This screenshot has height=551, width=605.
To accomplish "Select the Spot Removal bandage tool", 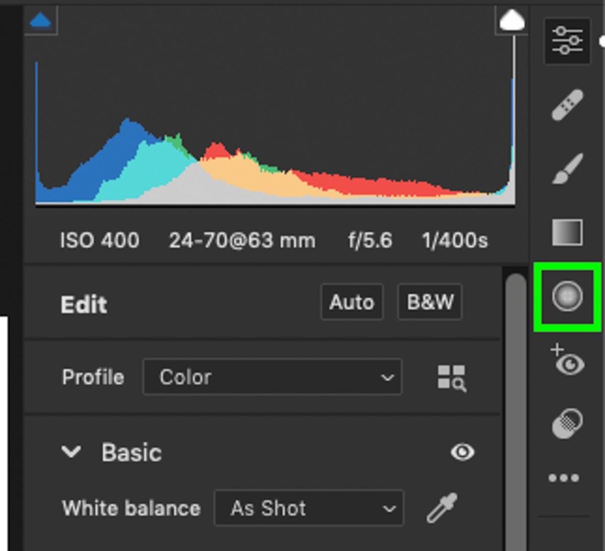I will coord(567,105).
